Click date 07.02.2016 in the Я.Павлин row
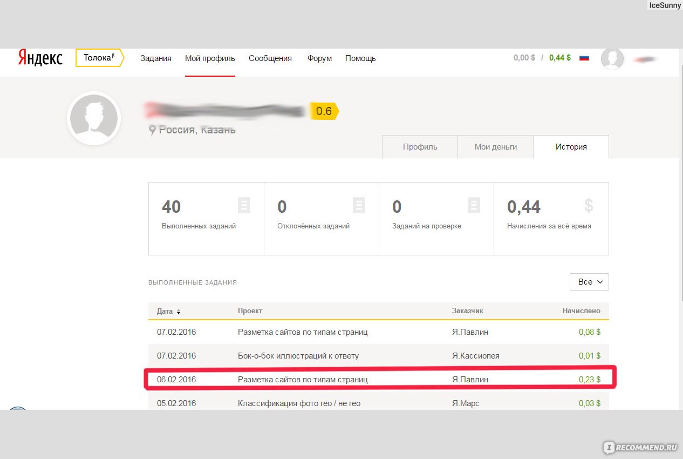The height and width of the screenshot is (459, 683). click(x=176, y=332)
